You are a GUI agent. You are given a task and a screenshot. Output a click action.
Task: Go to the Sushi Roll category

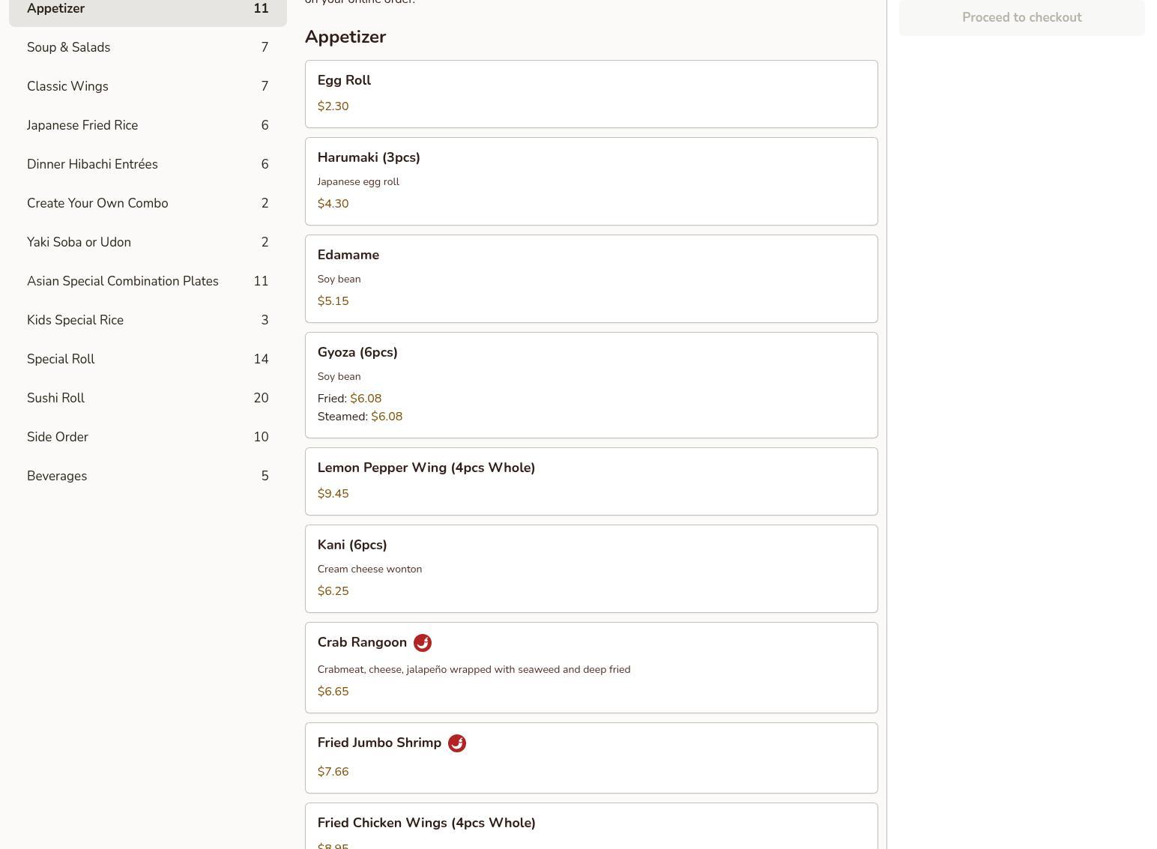tap(148, 398)
